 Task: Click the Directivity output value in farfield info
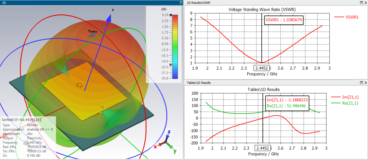34,138
